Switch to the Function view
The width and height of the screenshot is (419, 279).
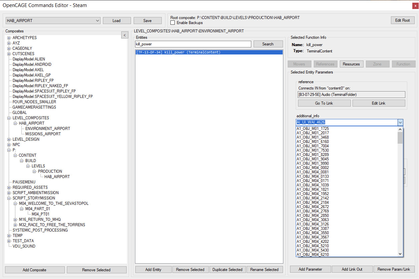click(403, 64)
